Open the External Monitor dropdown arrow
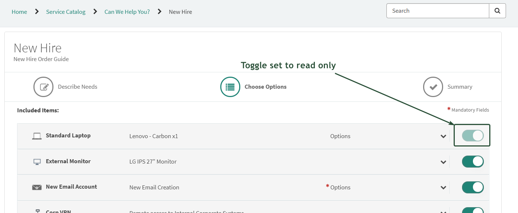518x213 pixels. tap(443, 161)
